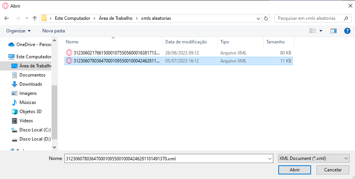This screenshot has height=179, width=355.
Task: Click the Nome filename input field
Action: click(x=168, y=158)
